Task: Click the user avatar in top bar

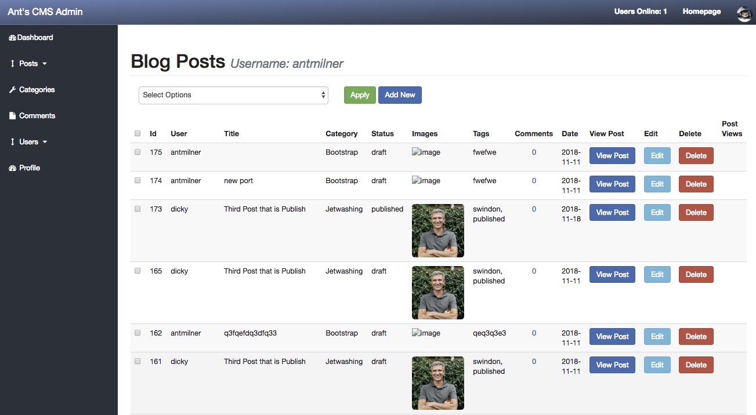Action: pos(744,12)
